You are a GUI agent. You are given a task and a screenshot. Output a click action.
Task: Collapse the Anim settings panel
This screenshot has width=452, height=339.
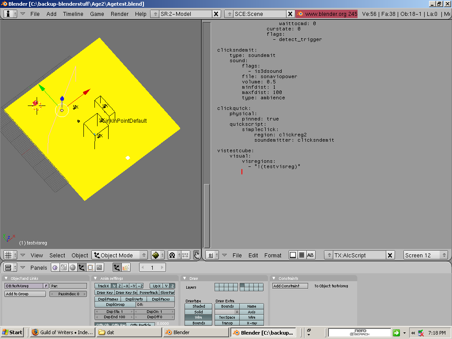click(95, 278)
